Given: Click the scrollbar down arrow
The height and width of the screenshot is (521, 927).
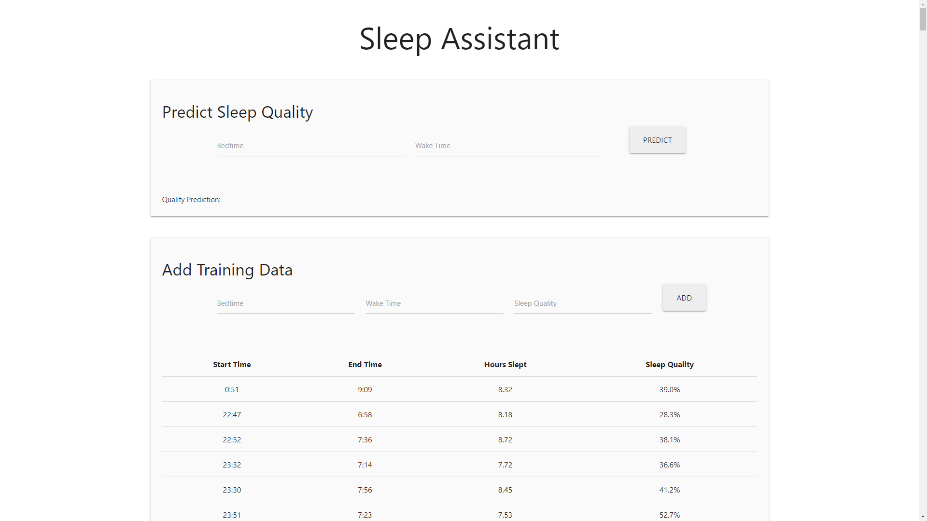Looking at the screenshot, I should [x=923, y=517].
